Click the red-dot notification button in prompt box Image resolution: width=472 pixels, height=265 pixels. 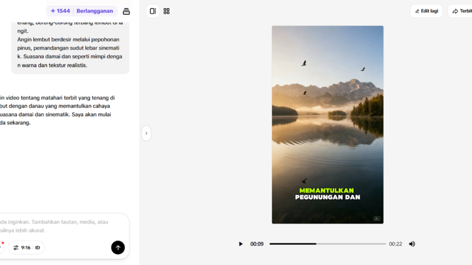[2, 246]
